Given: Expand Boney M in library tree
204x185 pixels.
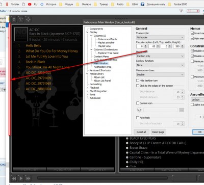Looking at the screenshot, I should [x=127, y=143].
